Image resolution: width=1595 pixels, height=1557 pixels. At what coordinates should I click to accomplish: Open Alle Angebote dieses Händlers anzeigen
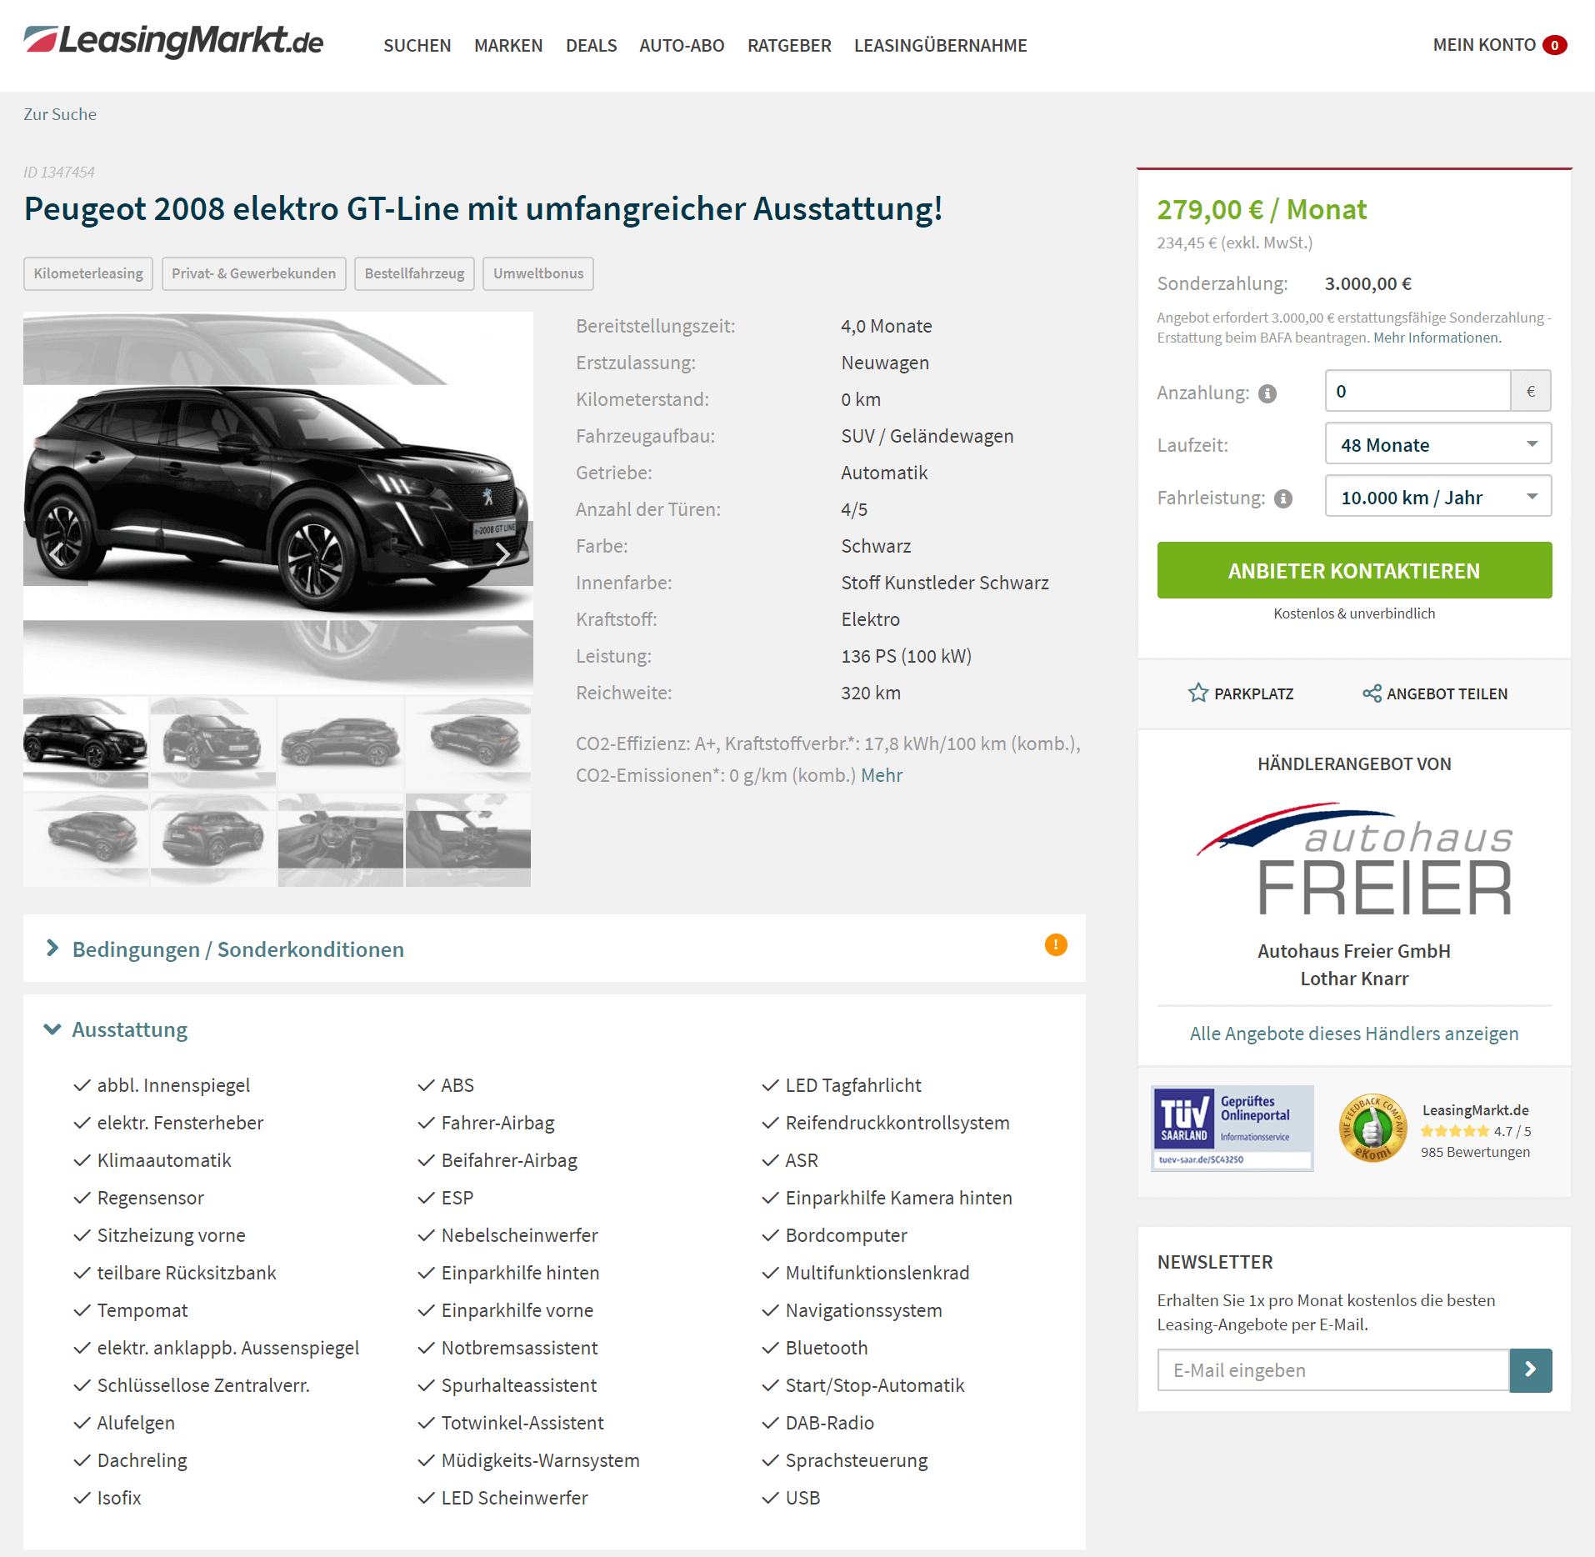click(x=1354, y=1034)
